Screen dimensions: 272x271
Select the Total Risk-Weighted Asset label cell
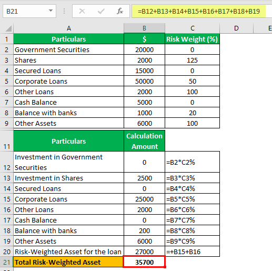point(68,262)
